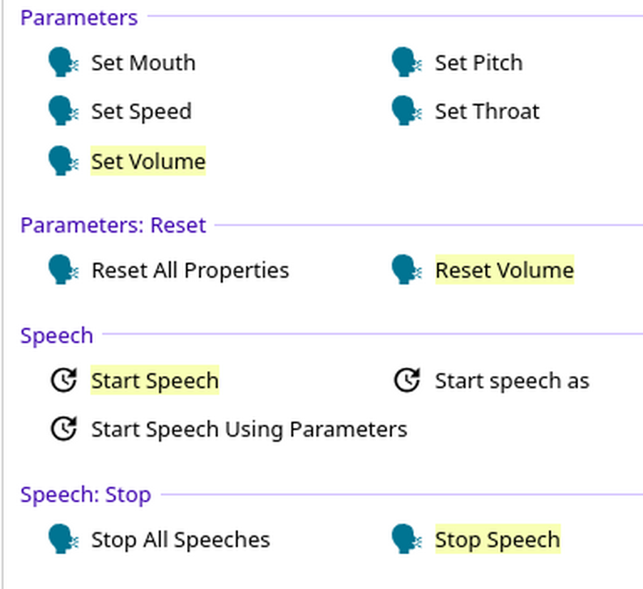Click the clock icon beside Start Speech
Viewport: 643px width, 589px height.
(63, 380)
